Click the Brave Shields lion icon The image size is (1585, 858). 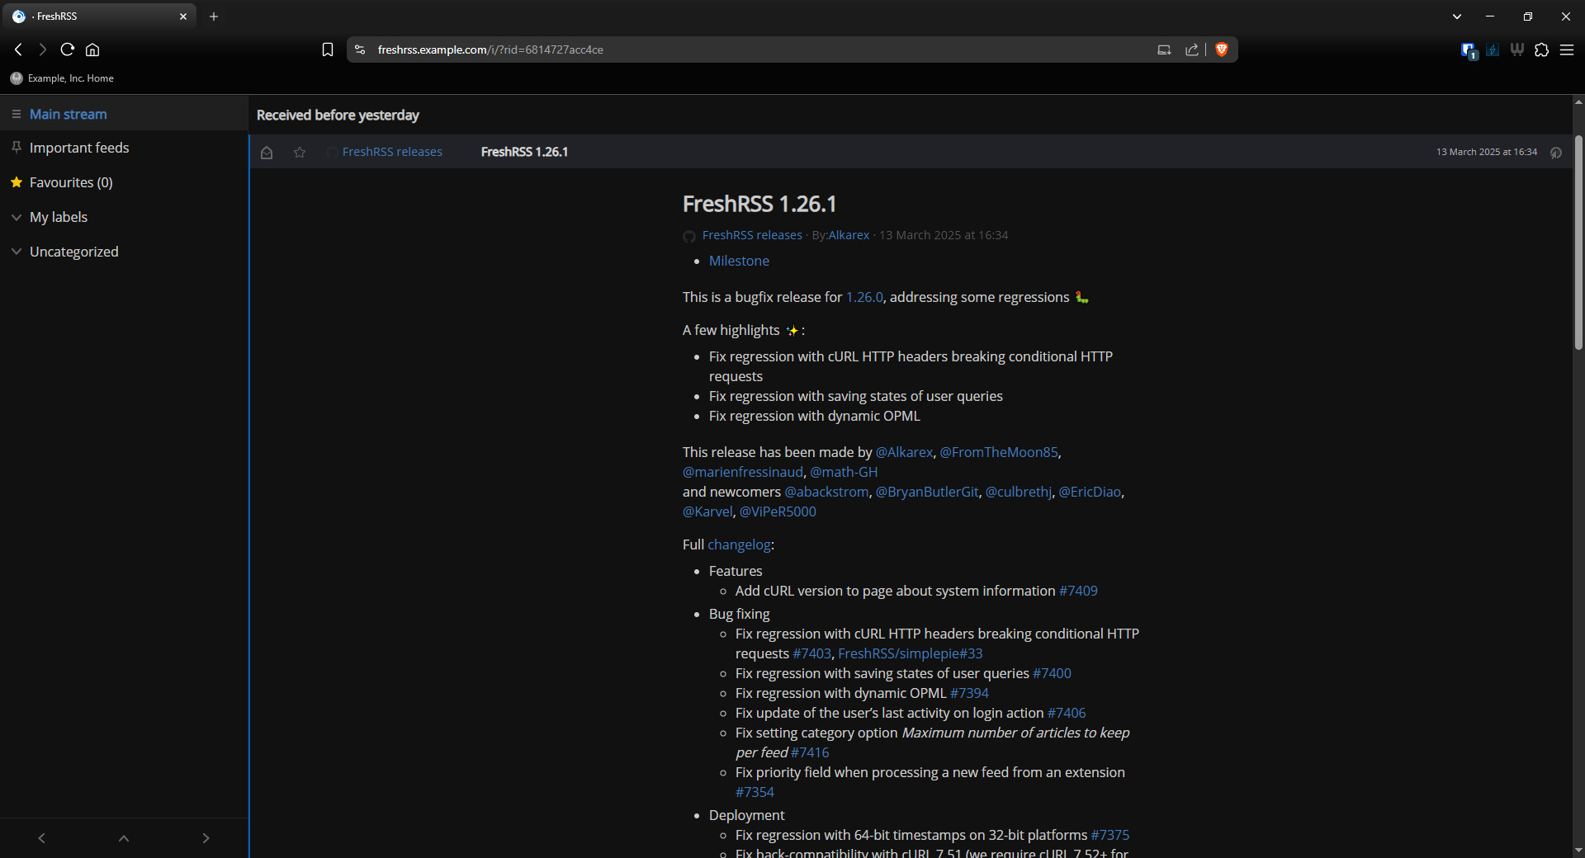click(1222, 49)
